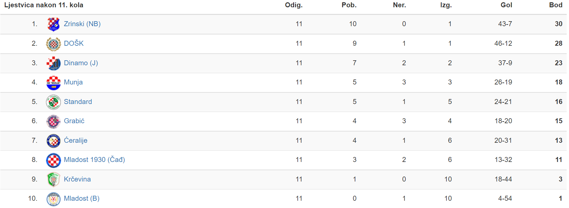Click the DOŠK club crest
Screen dimensions: 569x208
[x=53, y=44]
